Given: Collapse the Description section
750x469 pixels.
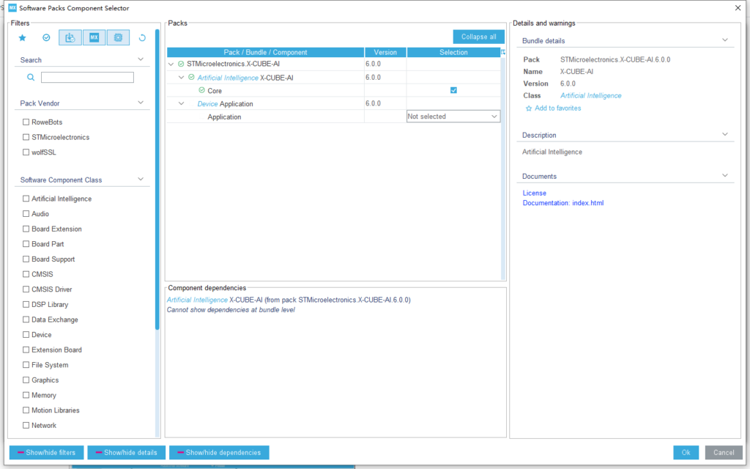Looking at the screenshot, I should [725, 135].
